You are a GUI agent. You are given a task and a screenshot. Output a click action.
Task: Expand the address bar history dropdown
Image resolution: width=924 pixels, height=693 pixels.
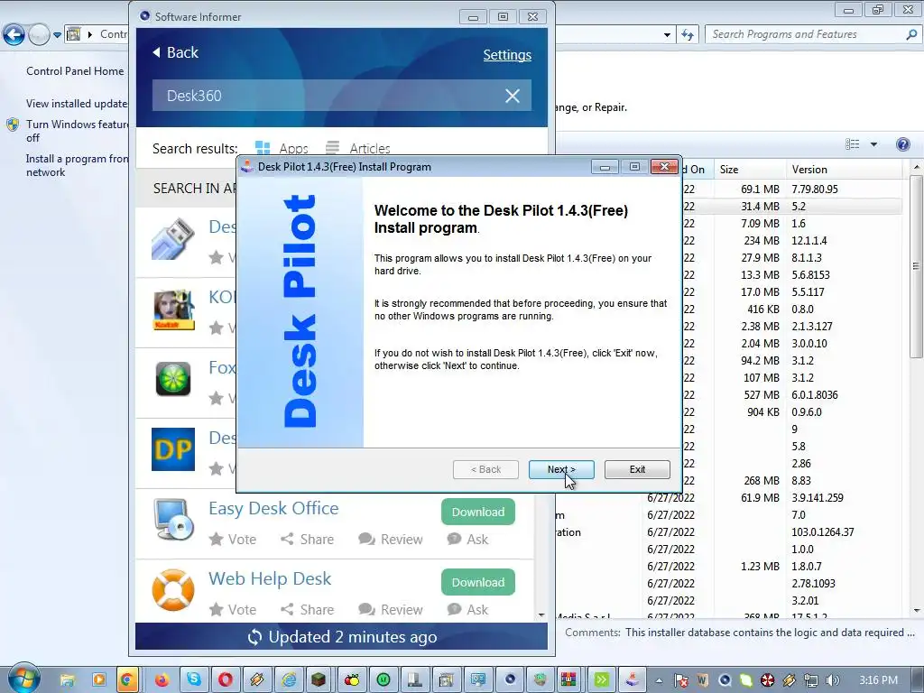pos(667,35)
